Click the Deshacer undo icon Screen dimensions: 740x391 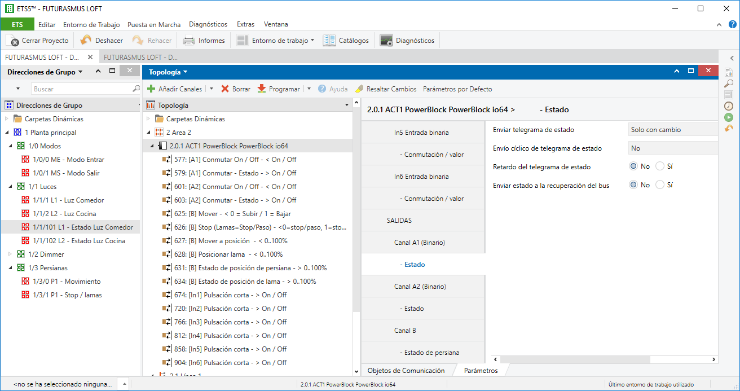tap(86, 41)
